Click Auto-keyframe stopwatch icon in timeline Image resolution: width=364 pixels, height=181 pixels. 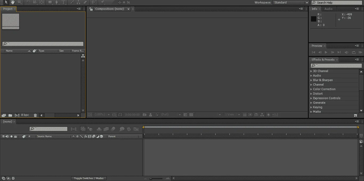(129, 129)
